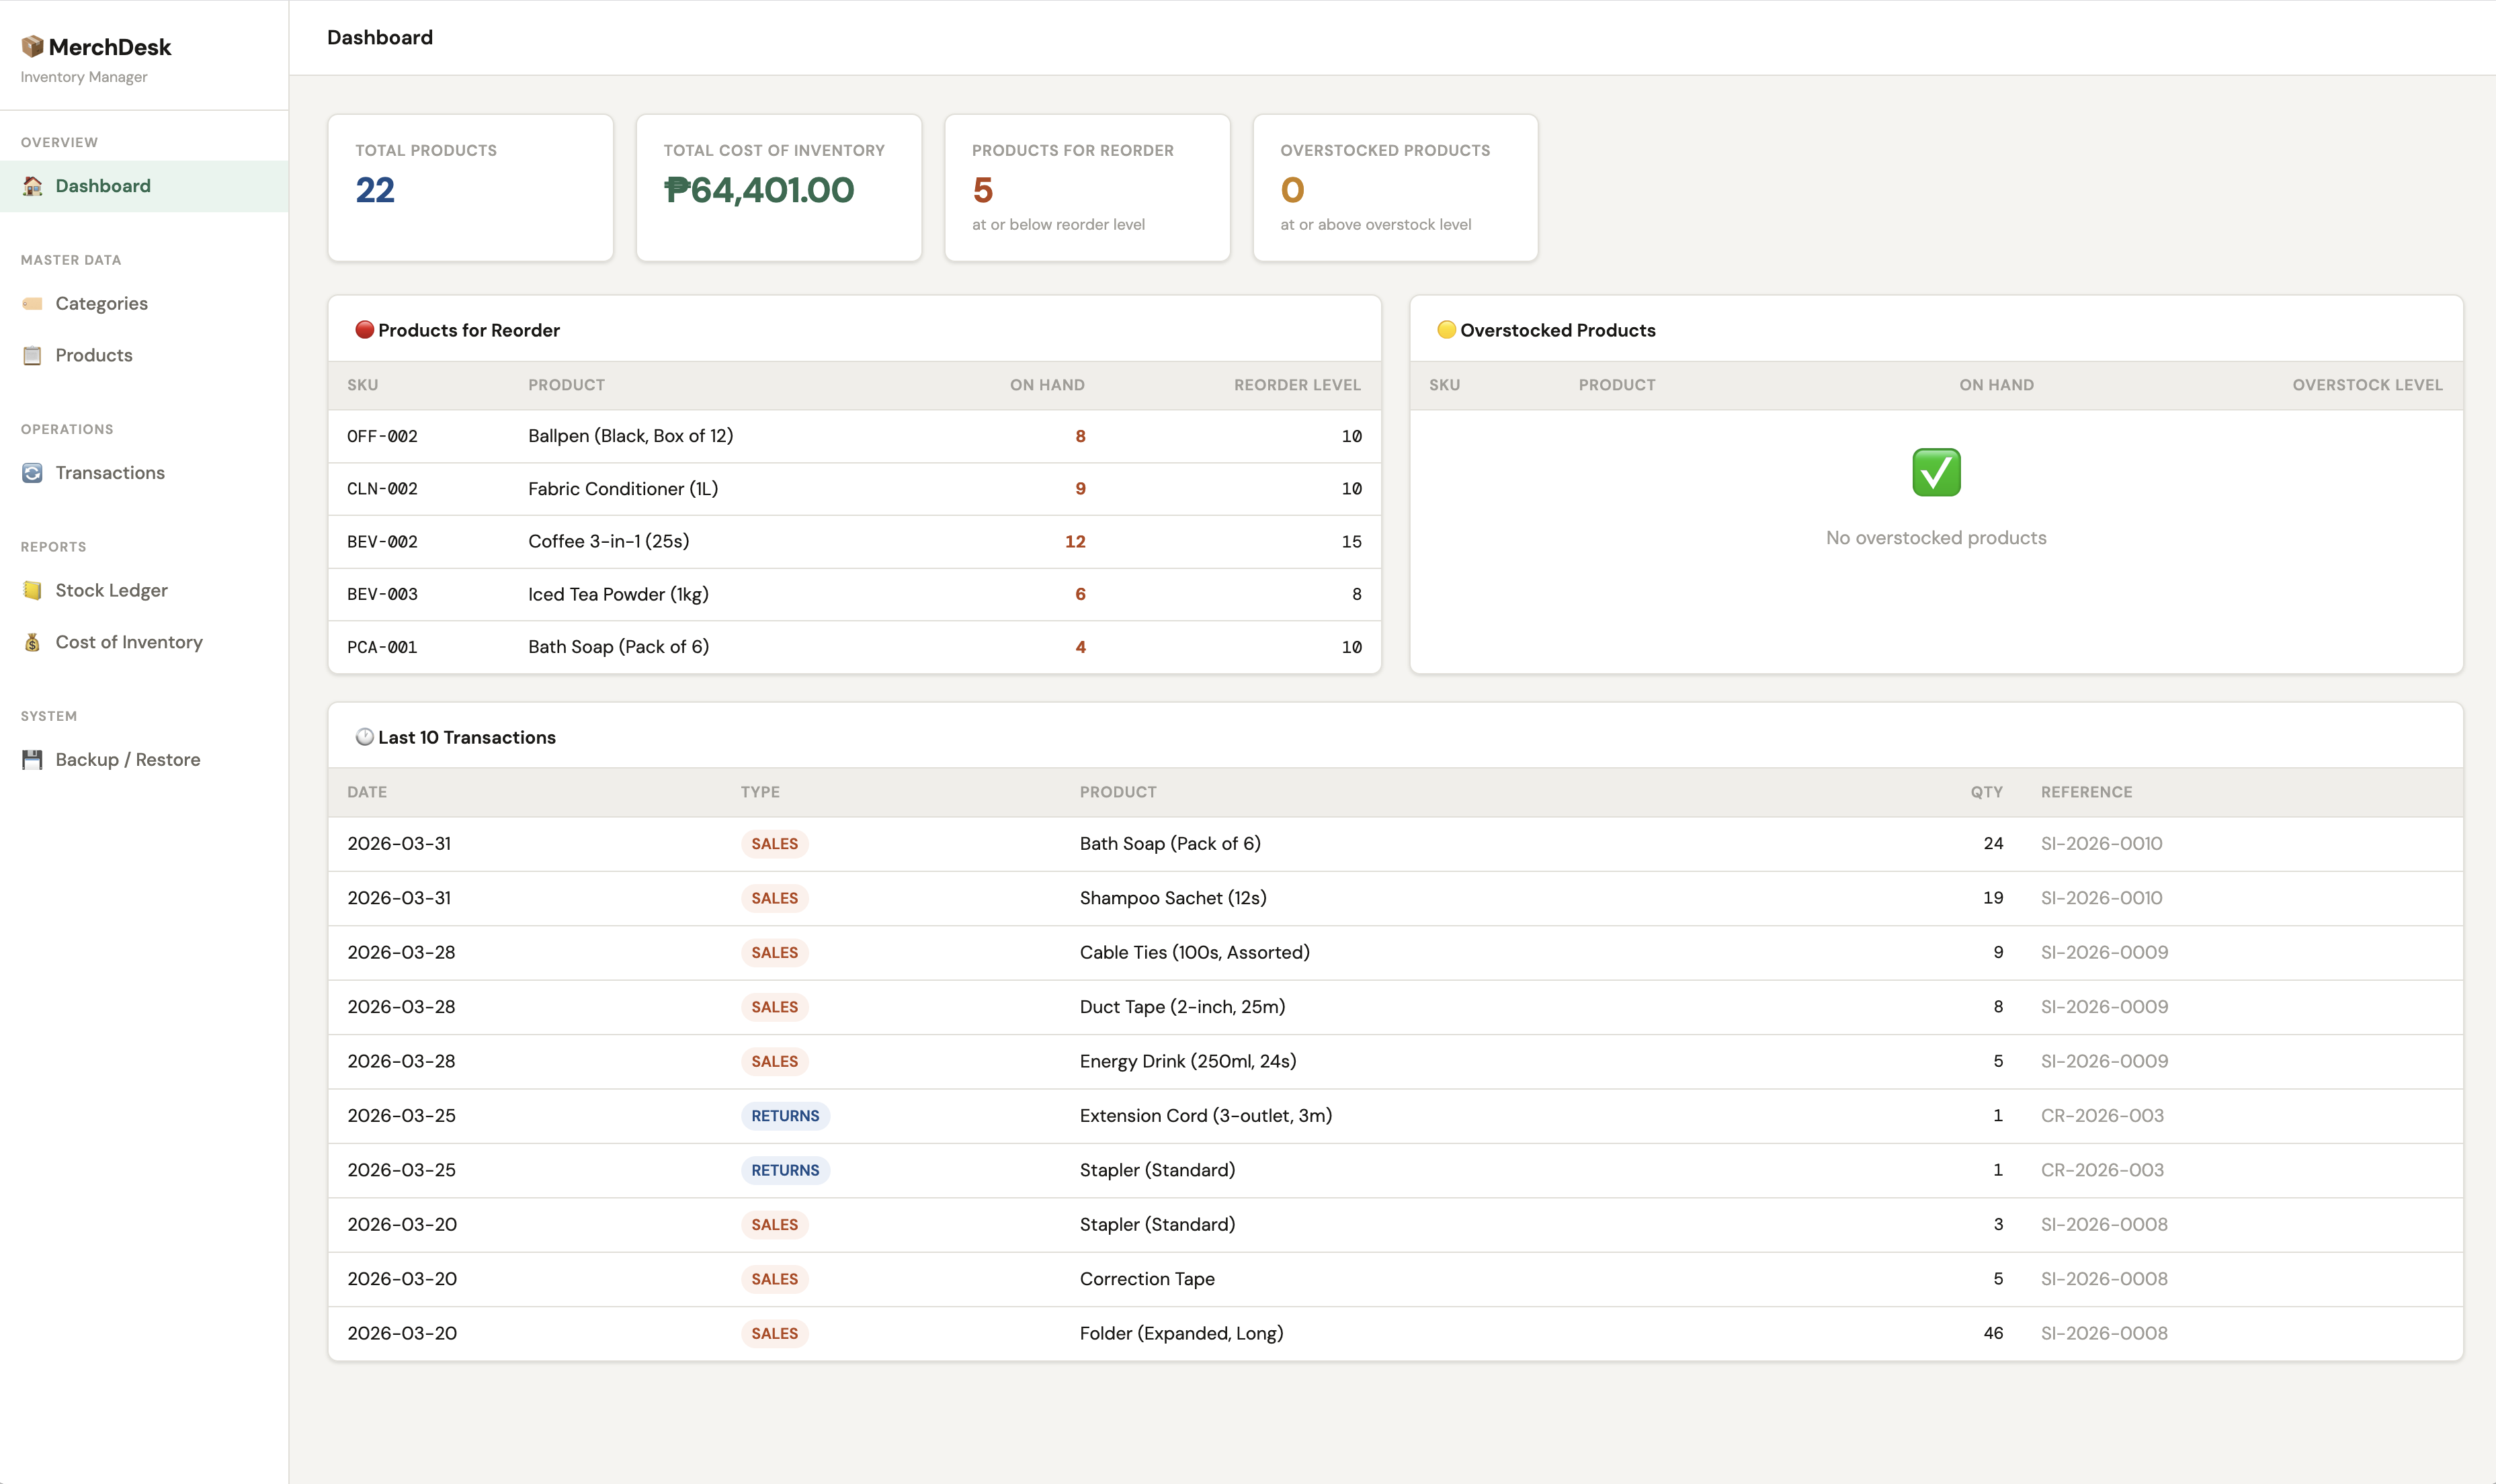This screenshot has height=1484, width=2496.
Task: Click the RETURNS badge for Extension Cord
Action: click(x=784, y=1116)
